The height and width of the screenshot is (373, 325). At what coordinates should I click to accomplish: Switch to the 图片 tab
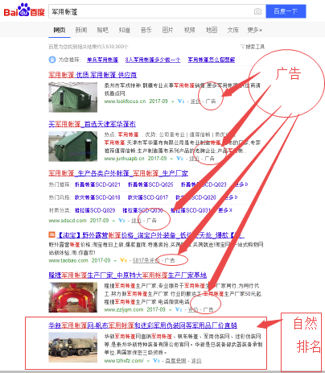[168, 30]
